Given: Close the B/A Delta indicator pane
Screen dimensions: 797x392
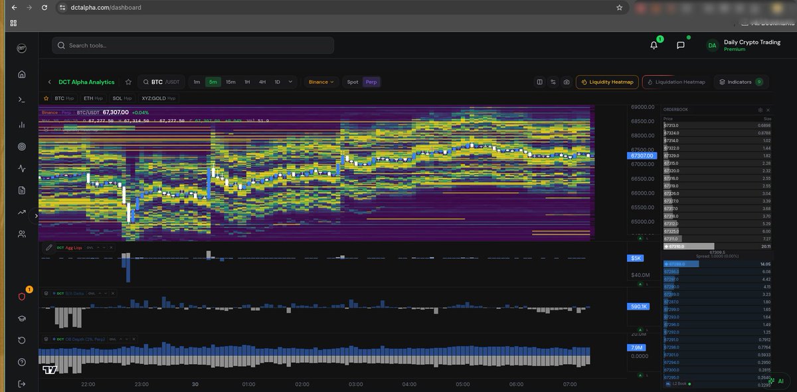Looking at the screenshot, I should 112,292.
